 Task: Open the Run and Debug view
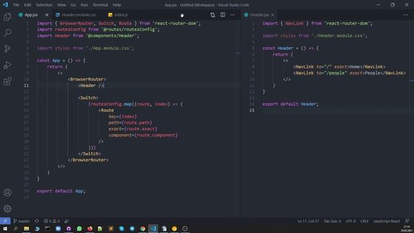tap(7, 65)
